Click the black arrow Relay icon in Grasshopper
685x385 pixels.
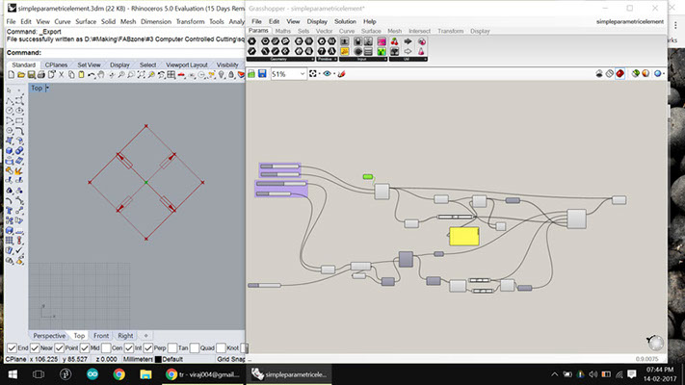[x=408, y=41]
